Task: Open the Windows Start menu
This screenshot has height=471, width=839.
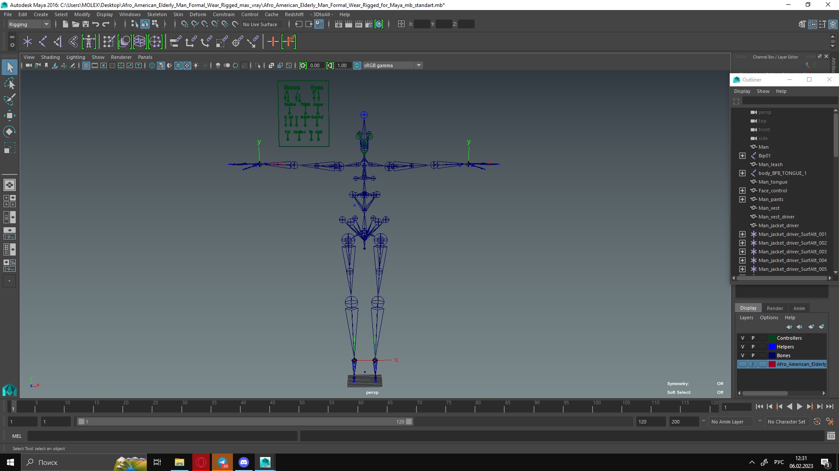Action: tap(10, 462)
